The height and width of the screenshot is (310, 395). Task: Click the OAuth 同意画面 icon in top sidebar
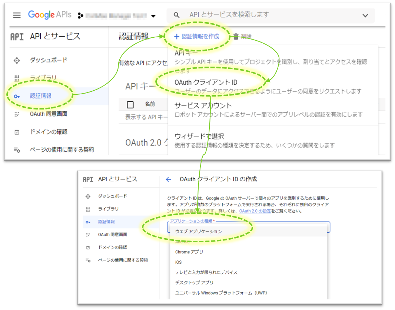[17, 114]
